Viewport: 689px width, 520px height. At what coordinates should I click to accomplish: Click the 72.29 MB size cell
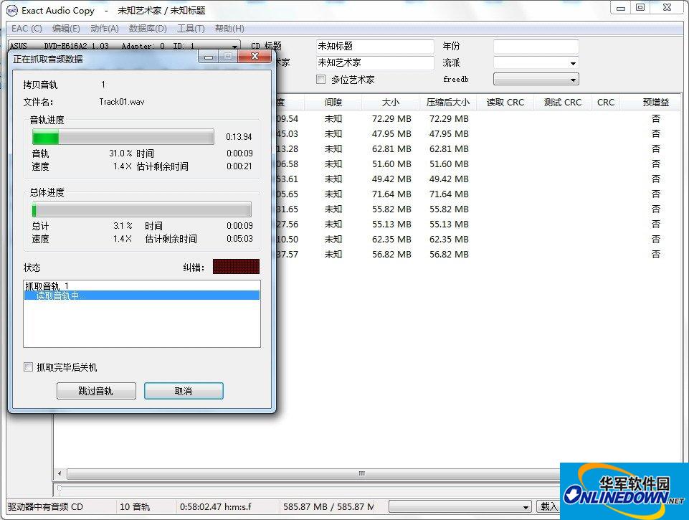[391, 118]
